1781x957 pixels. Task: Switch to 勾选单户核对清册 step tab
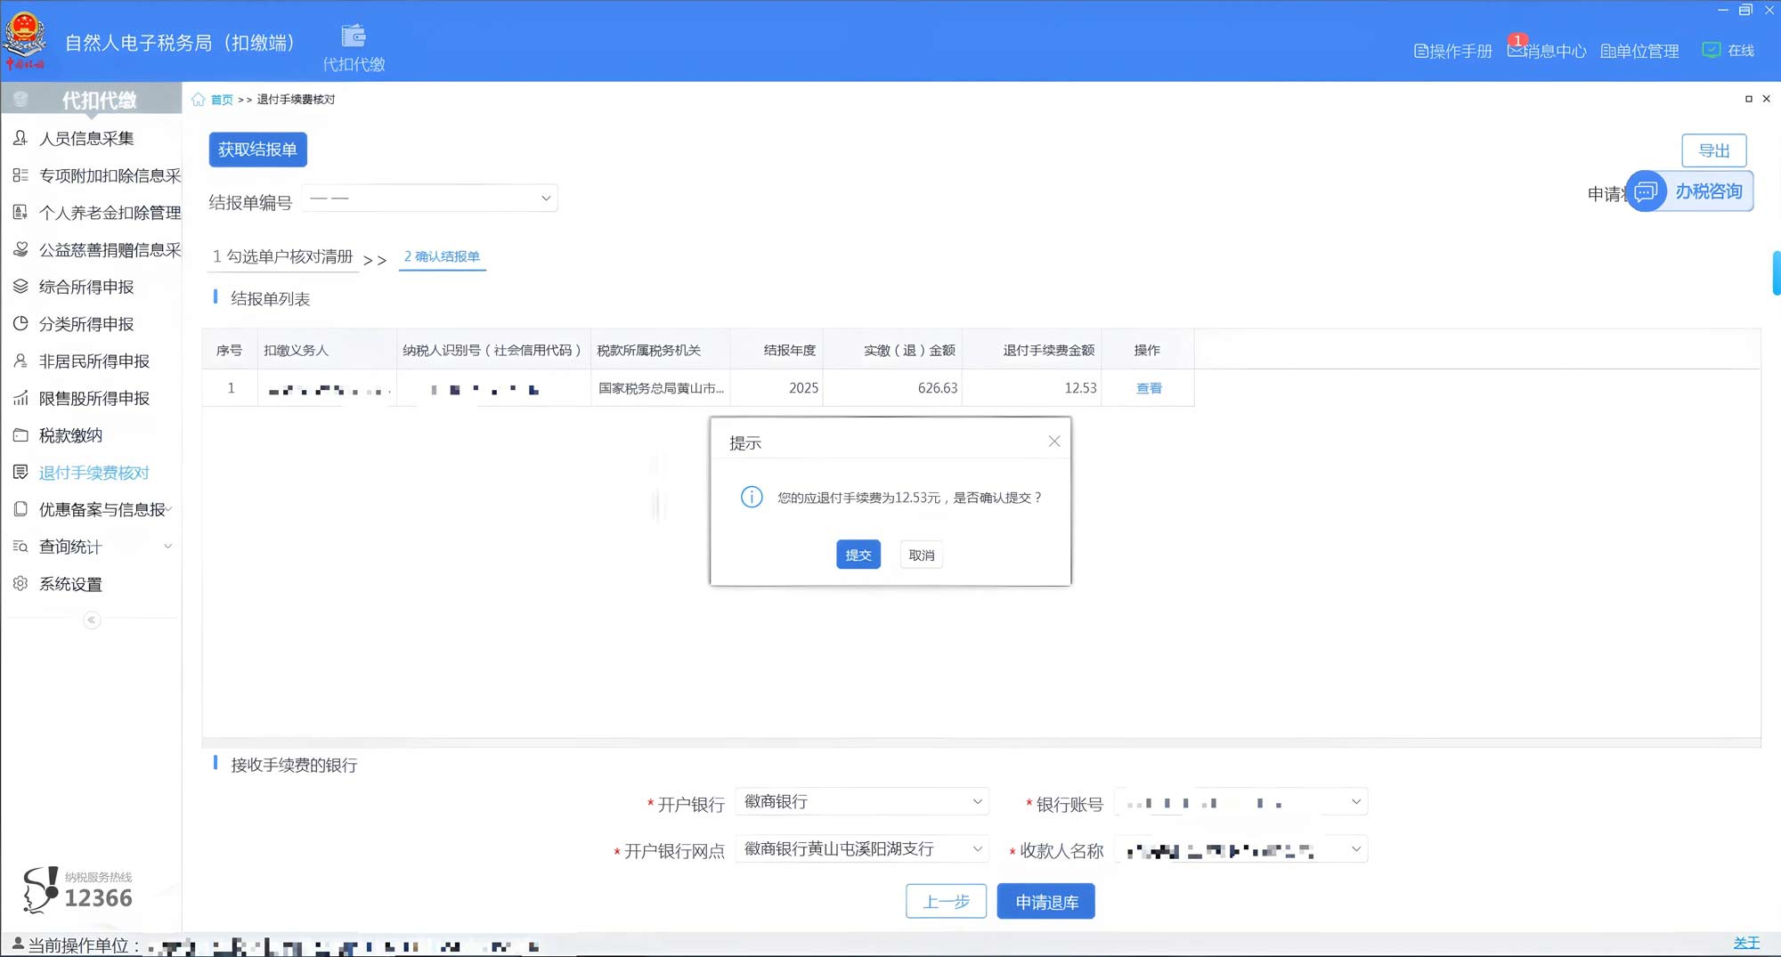(x=284, y=256)
